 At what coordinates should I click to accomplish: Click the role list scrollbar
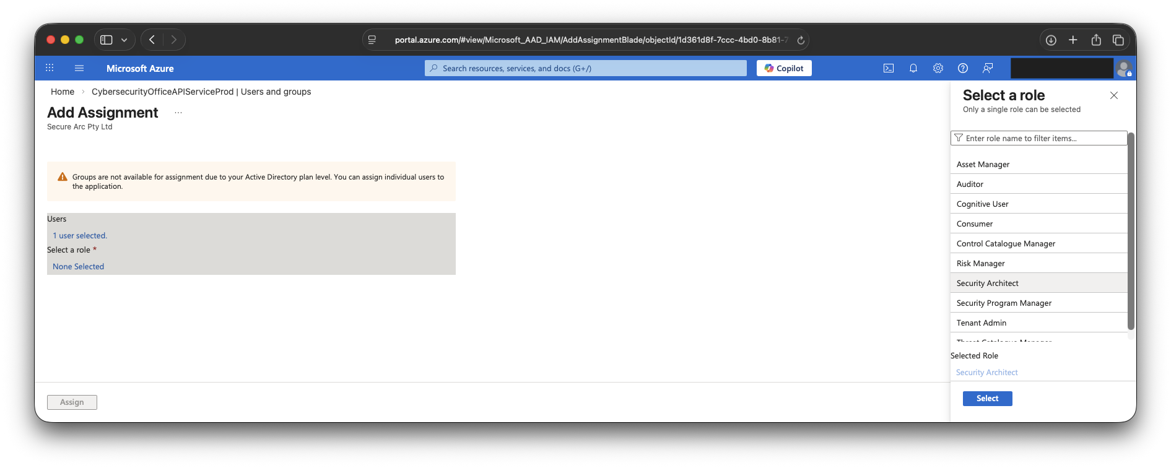pyautogui.click(x=1130, y=231)
